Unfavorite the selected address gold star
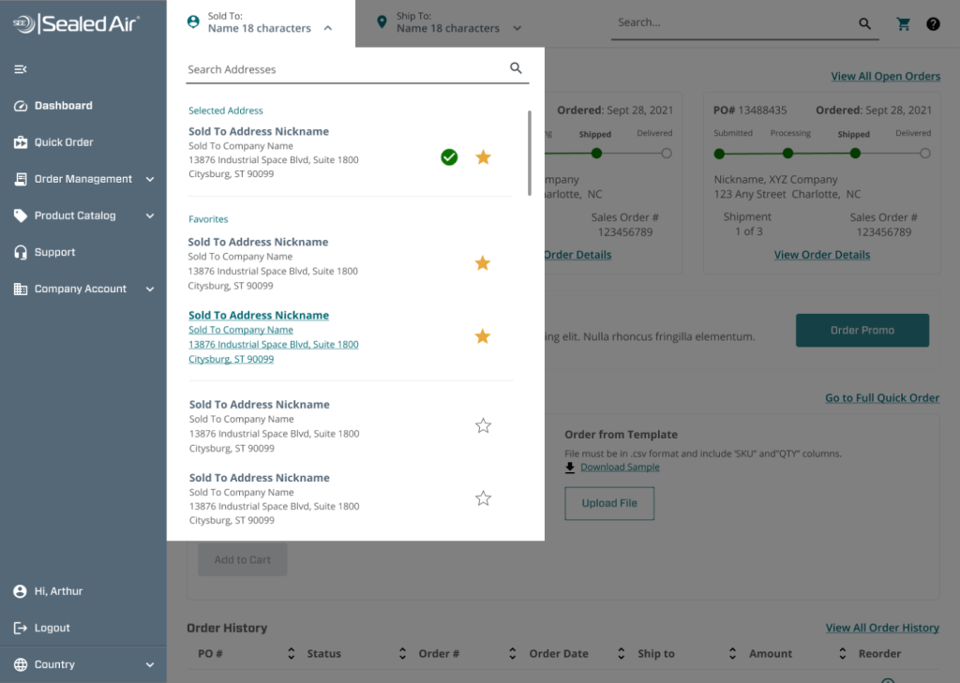The width and height of the screenshot is (960, 683). click(483, 157)
